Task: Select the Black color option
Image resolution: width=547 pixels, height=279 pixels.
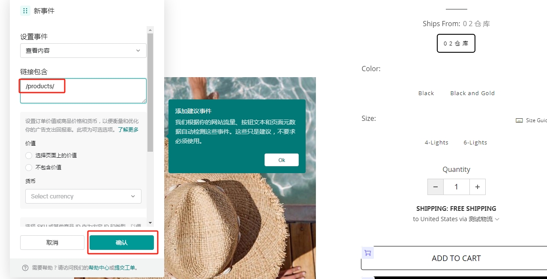Action: (426, 93)
